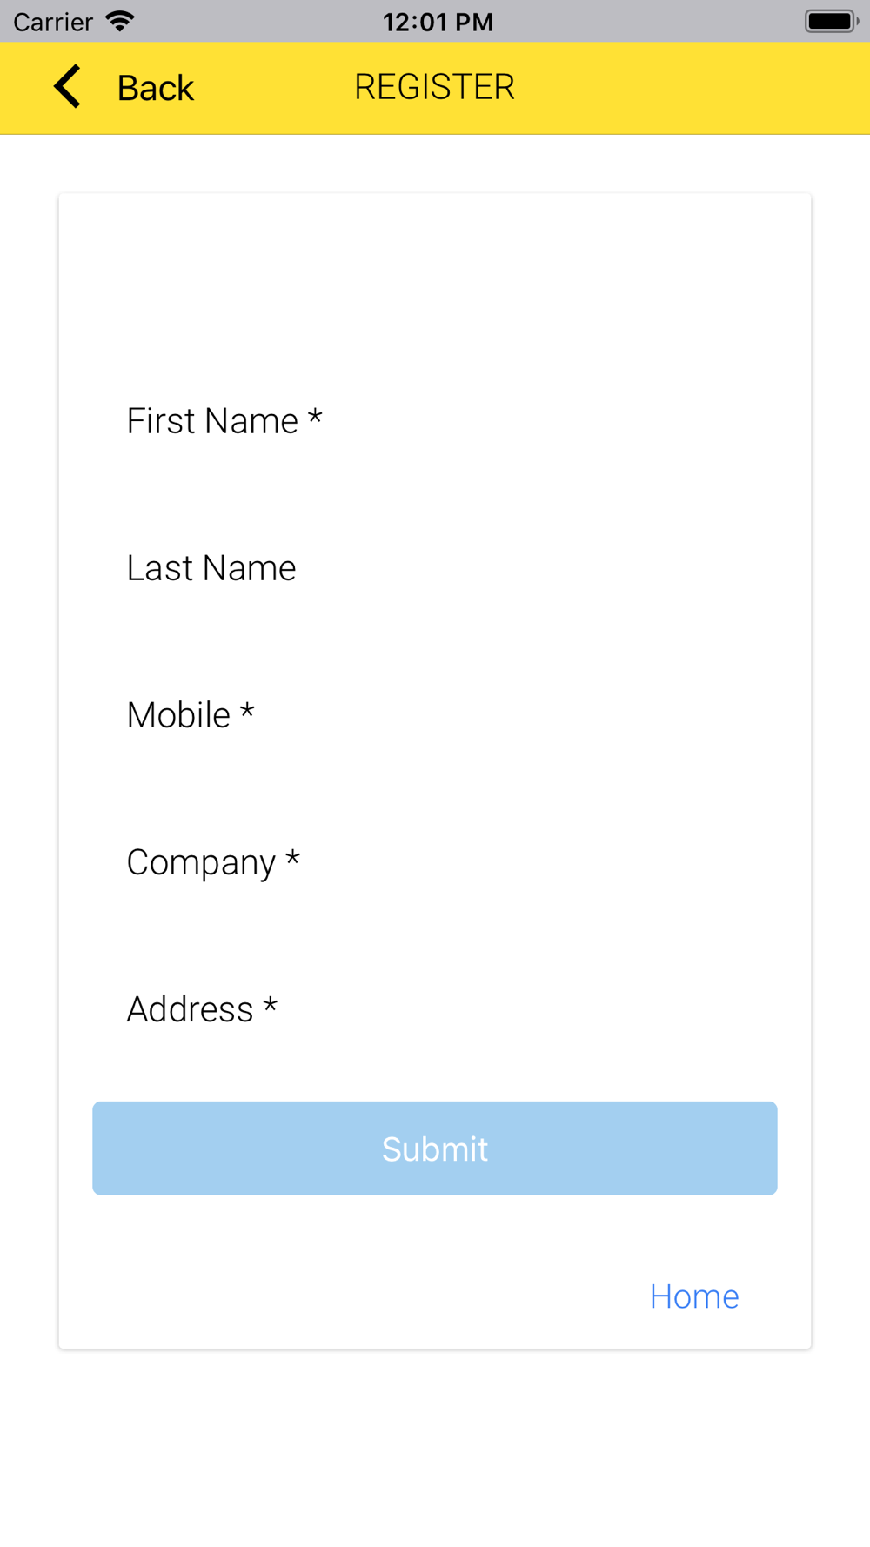870x1547 pixels.
Task: Tap the asterisk beside First Name
Action: 315,418
